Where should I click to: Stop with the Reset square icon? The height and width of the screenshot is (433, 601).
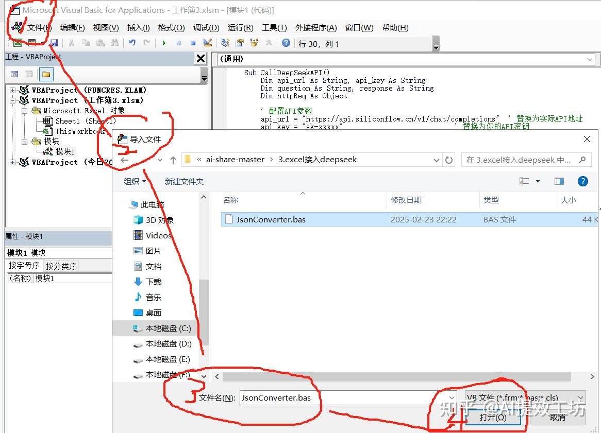point(193,43)
